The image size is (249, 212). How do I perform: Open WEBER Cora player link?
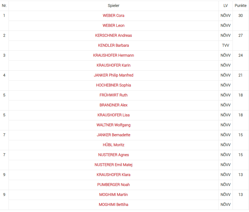click(x=114, y=15)
